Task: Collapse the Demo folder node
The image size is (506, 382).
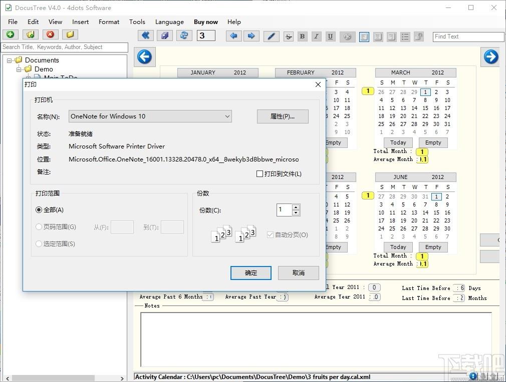Action: (19, 69)
